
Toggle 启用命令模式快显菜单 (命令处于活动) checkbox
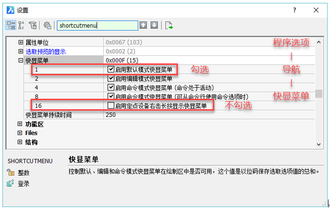pyautogui.click(x=111, y=88)
